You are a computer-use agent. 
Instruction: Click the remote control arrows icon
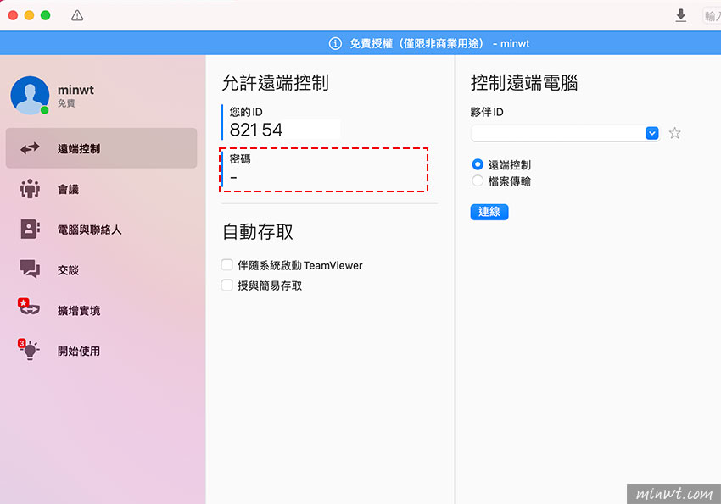coord(30,148)
